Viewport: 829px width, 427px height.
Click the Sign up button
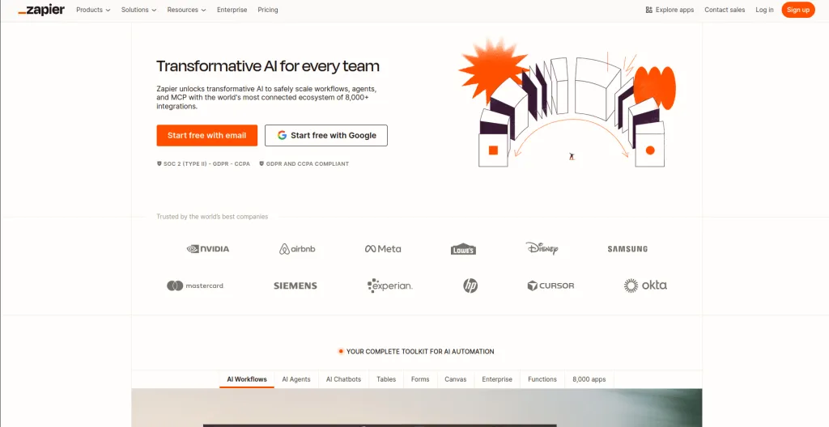(x=797, y=10)
